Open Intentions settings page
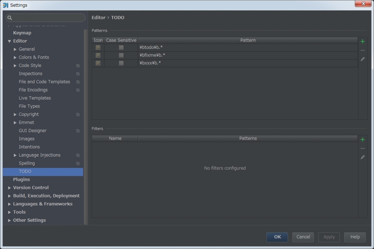374x249 pixels. 29,147
